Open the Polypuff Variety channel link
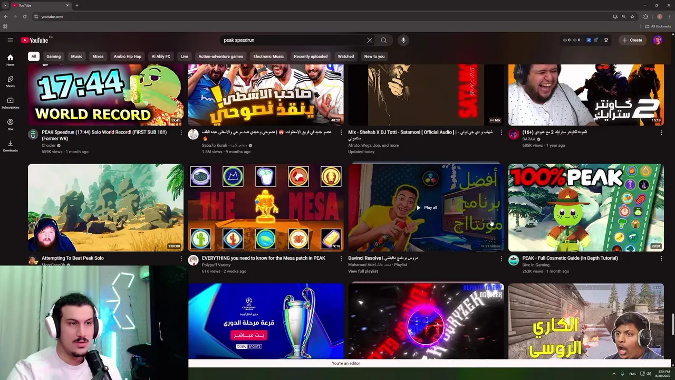The width and height of the screenshot is (675, 380). point(216,265)
